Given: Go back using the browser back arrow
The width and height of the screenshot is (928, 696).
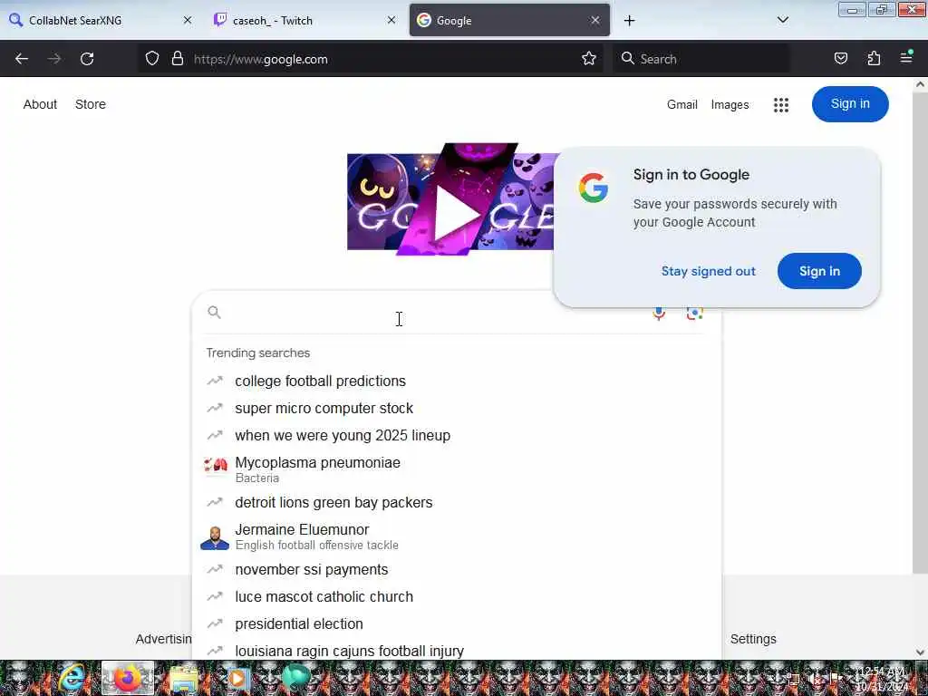Looking at the screenshot, I should (x=22, y=59).
